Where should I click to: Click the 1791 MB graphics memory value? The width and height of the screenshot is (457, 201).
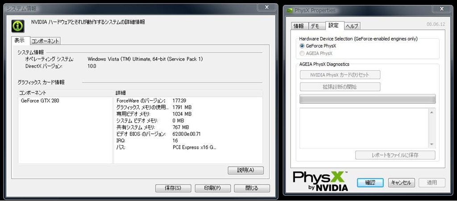(182, 107)
